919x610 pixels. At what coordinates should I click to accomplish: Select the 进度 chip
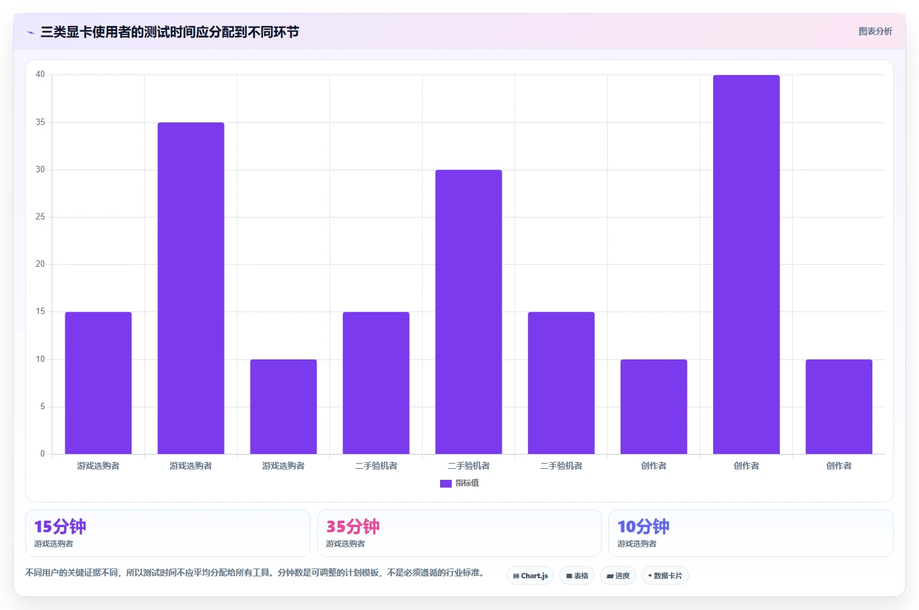pos(618,576)
